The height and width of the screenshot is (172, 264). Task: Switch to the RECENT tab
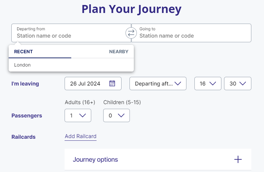tap(24, 52)
